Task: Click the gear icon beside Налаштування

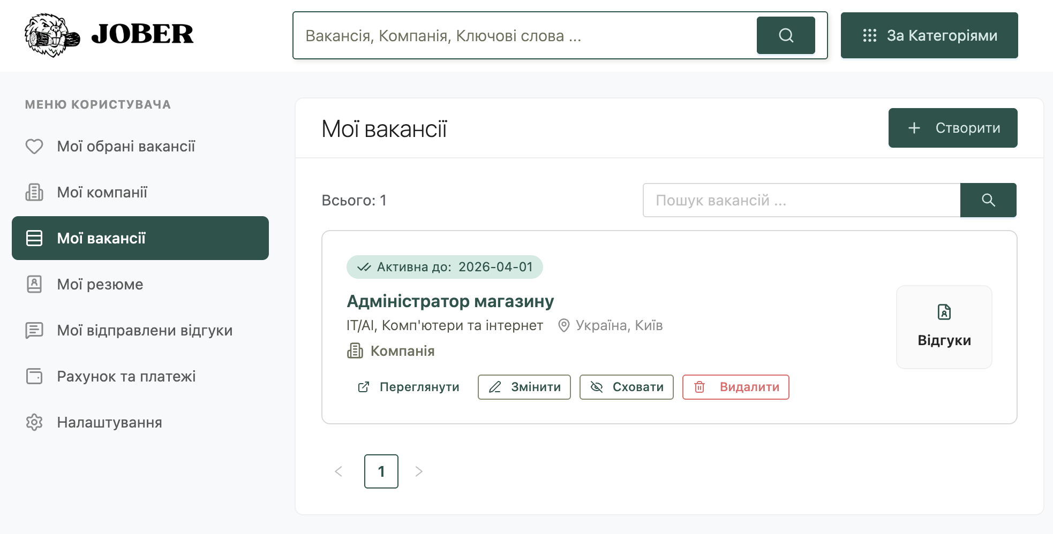Action: 34,422
